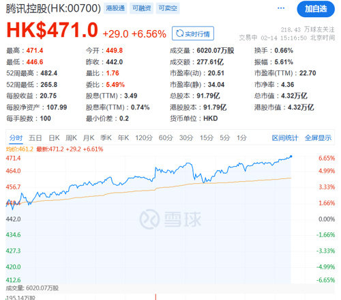
Task: Click the 实时行情 refresh button
Action: 193,33
